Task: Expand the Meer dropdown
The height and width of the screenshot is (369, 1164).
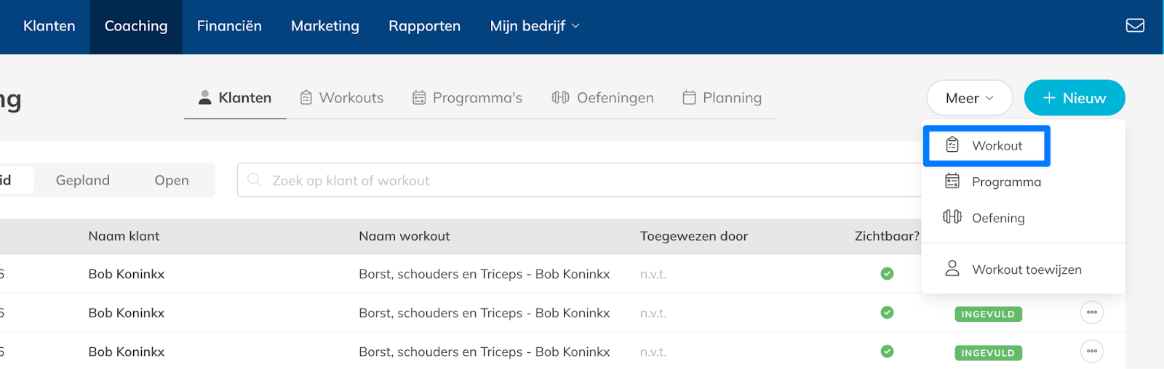Action: [x=969, y=98]
